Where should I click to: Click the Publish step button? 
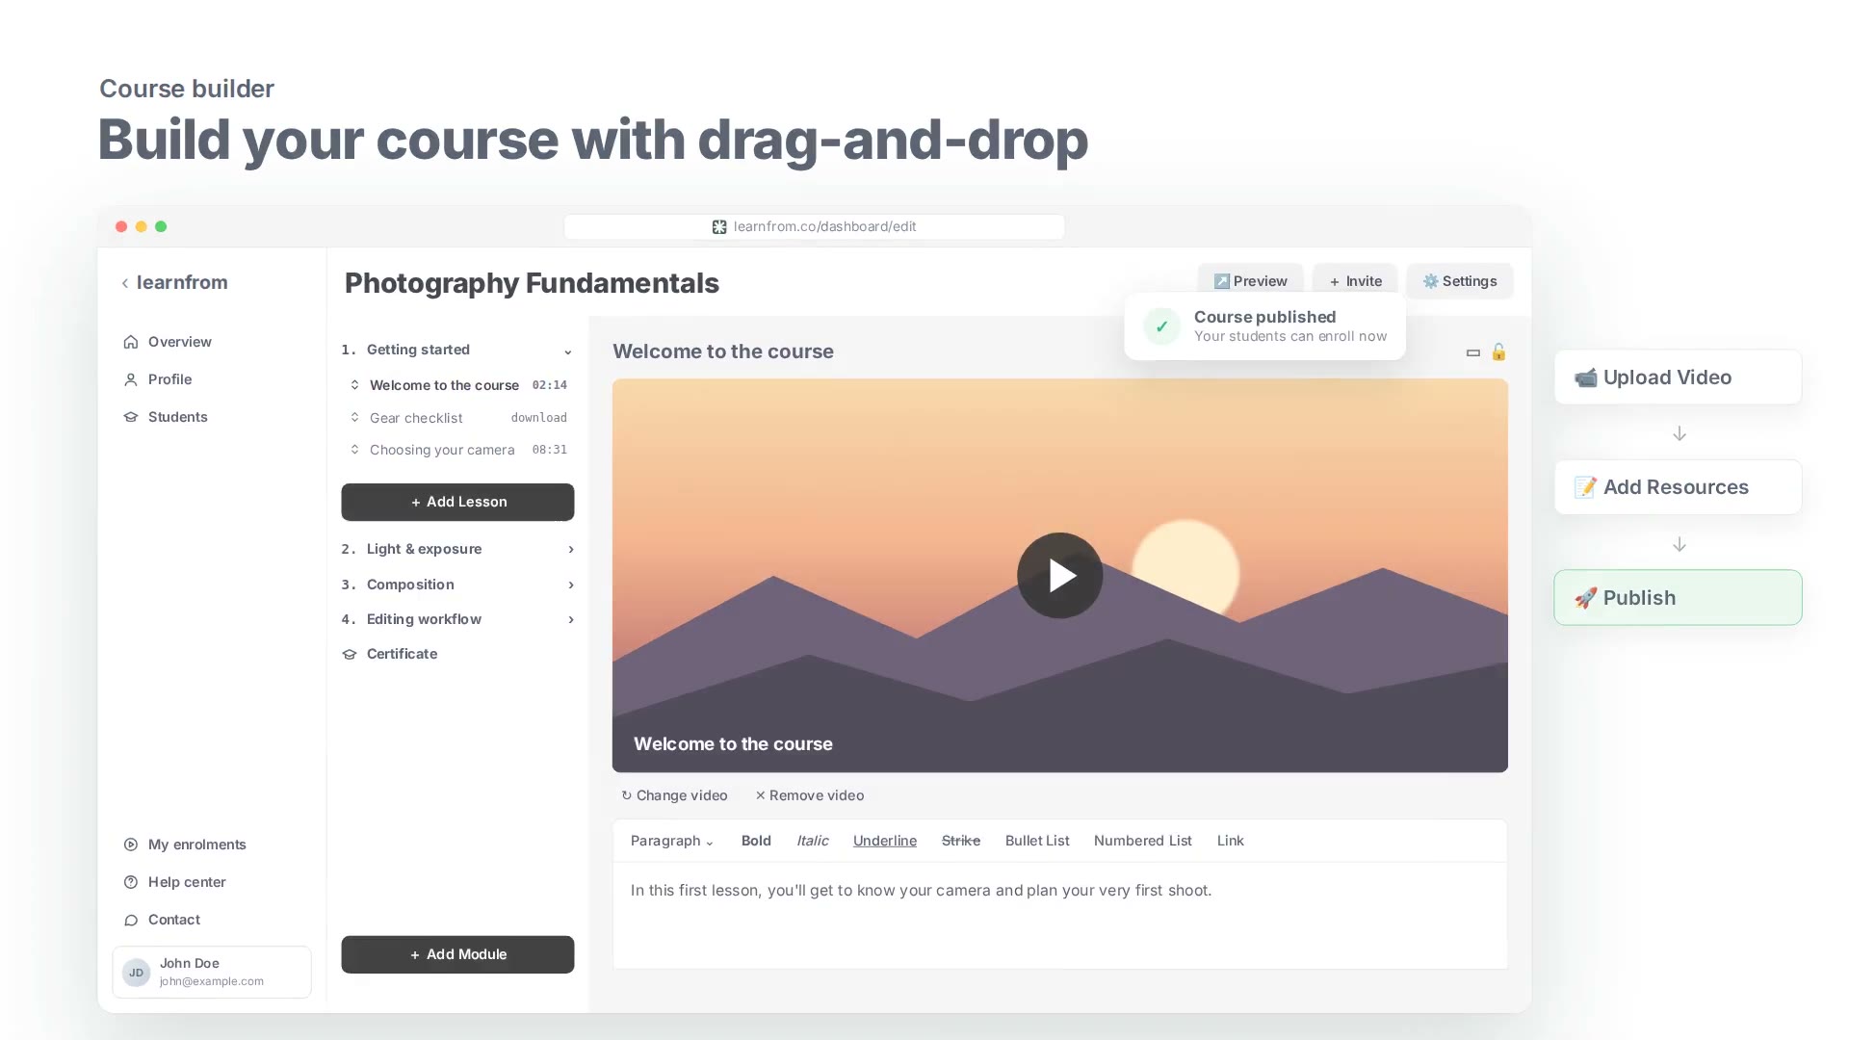click(x=1678, y=597)
